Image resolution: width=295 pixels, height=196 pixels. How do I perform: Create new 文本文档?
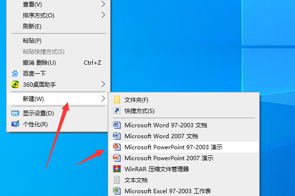click(x=183, y=180)
